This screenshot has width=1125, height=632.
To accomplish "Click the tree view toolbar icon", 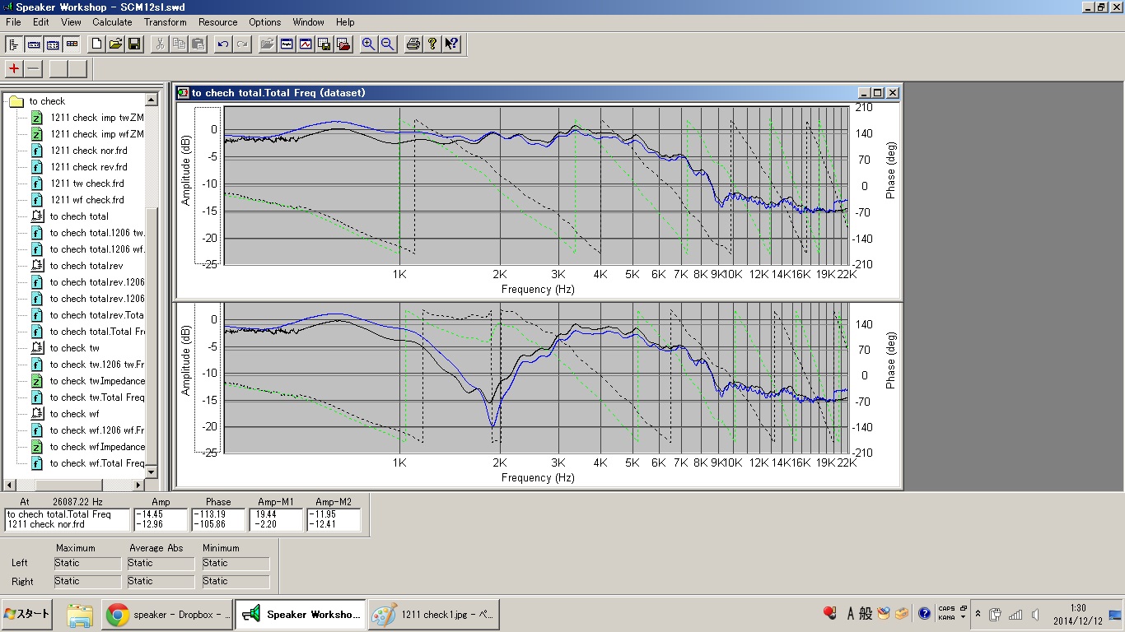I will tap(15, 44).
